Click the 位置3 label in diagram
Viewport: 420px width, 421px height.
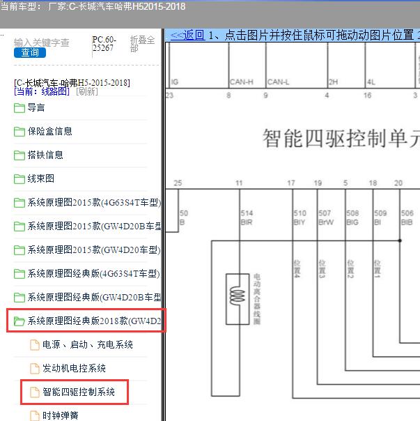322,269
